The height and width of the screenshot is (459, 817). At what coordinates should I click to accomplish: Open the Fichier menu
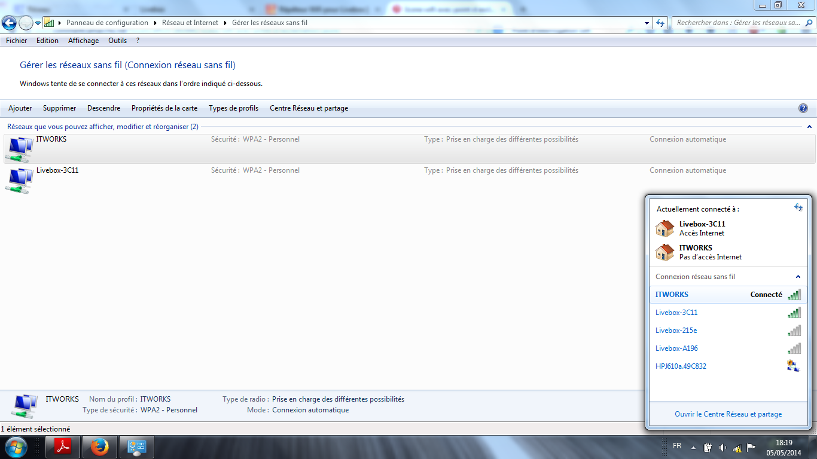coord(17,41)
